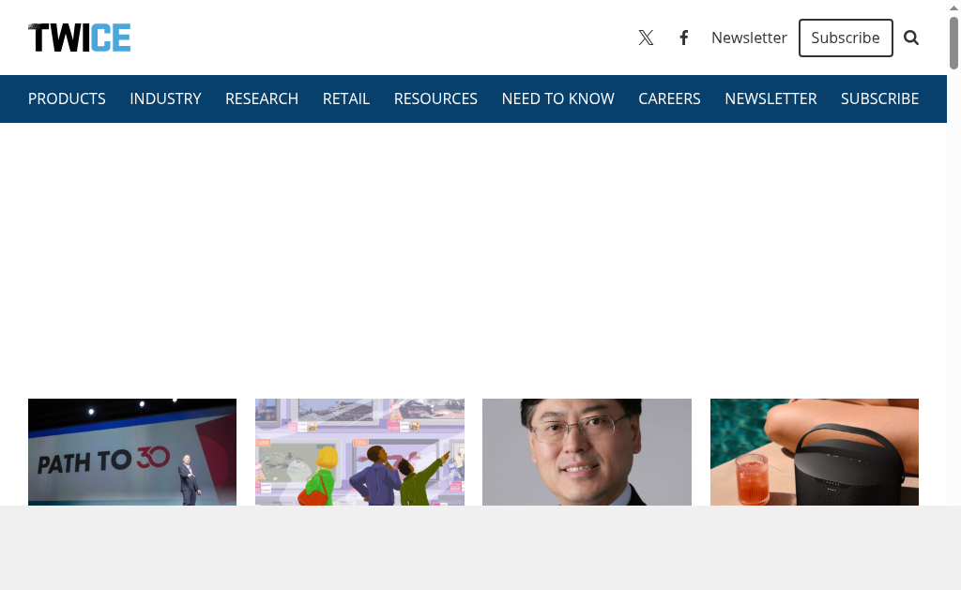Open the man with glasses portrait thumbnail
This screenshot has height=590, width=961.
click(587, 452)
